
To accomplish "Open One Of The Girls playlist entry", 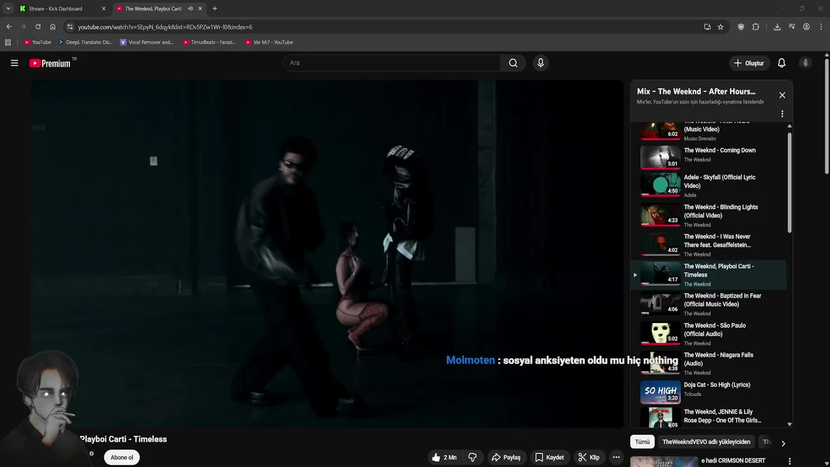I will coord(709,417).
